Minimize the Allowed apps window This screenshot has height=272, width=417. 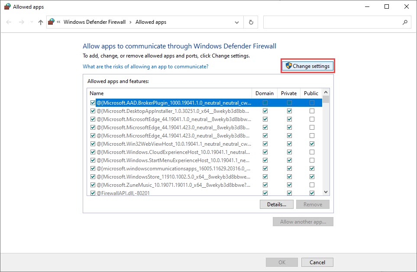367,6
